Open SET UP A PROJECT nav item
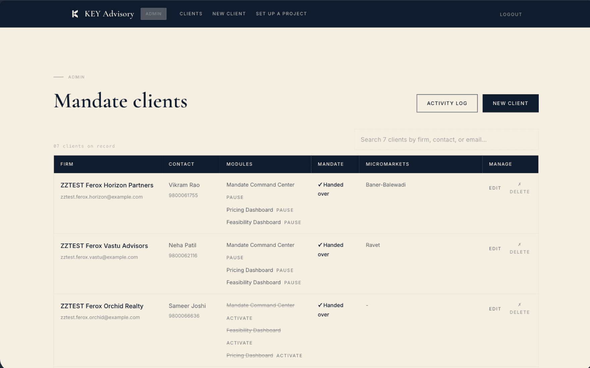 pyautogui.click(x=281, y=14)
